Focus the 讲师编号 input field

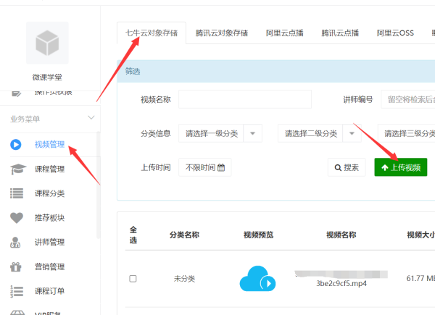coord(407,99)
